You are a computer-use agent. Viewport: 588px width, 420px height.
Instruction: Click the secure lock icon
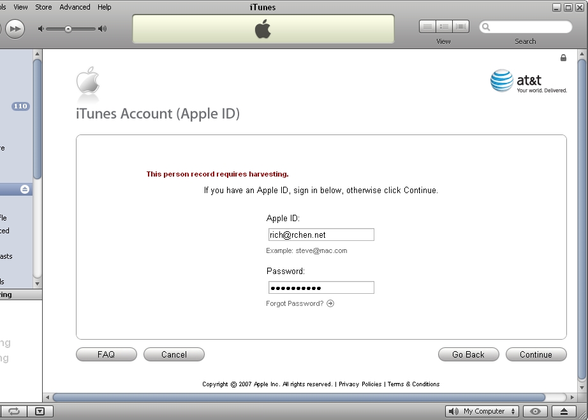click(563, 58)
